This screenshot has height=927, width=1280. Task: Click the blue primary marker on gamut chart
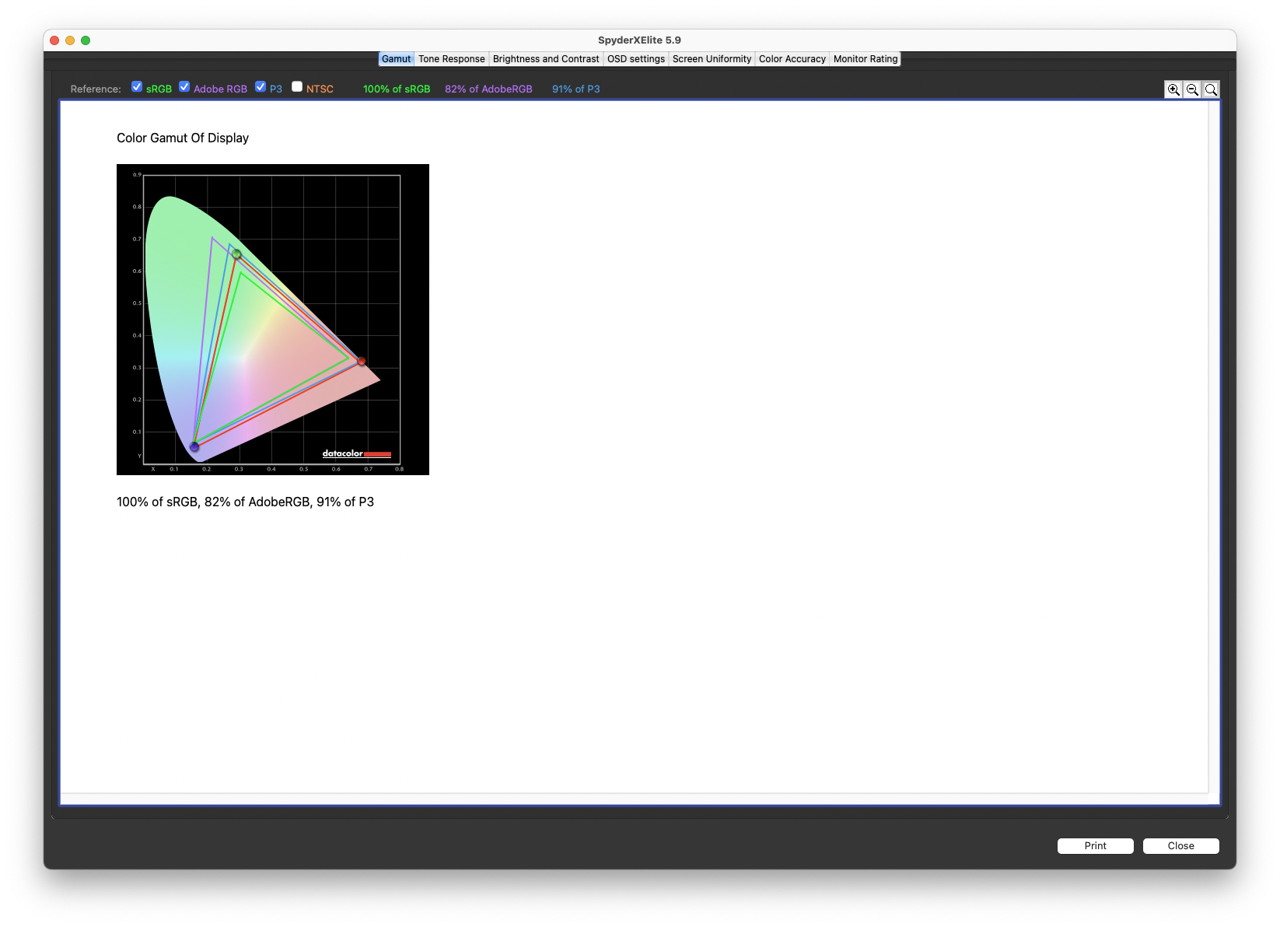click(194, 446)
